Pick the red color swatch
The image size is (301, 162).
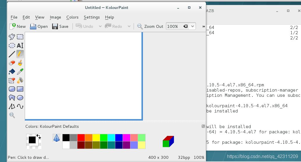click(x=81, y=138)
